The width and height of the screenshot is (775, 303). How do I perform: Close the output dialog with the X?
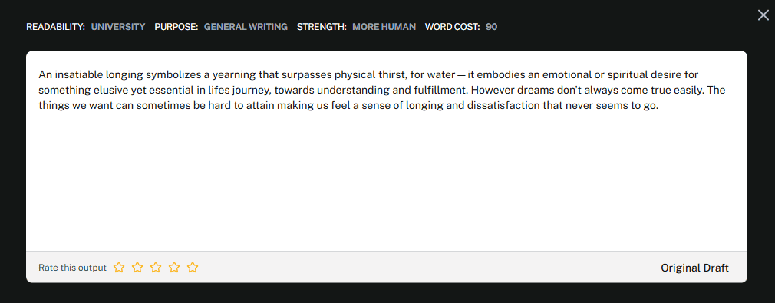coord(763,15)
